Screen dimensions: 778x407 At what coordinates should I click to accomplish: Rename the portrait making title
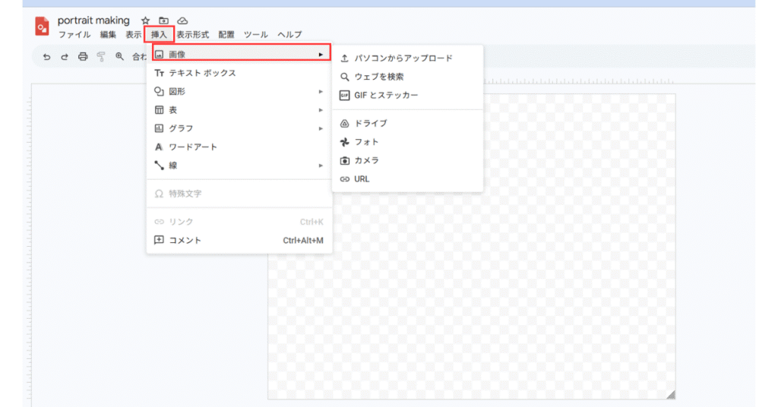click(93, 21)
